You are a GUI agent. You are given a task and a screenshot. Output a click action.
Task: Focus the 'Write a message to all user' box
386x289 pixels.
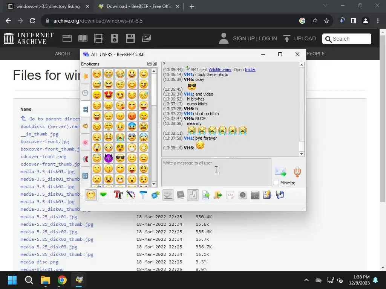tap(216, 172)
